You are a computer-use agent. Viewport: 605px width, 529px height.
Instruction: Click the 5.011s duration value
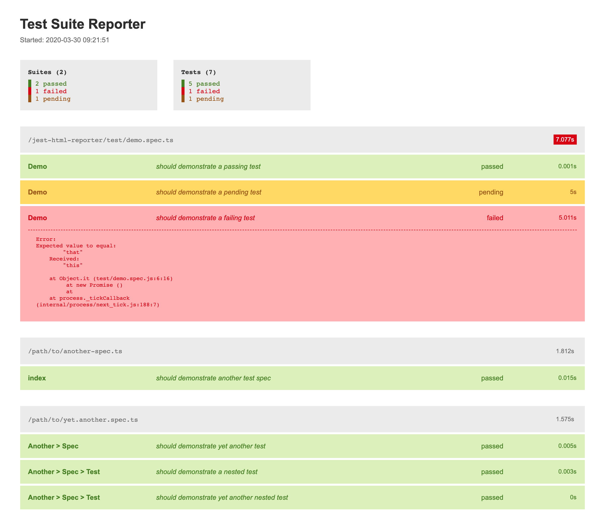tap(567, 218)
